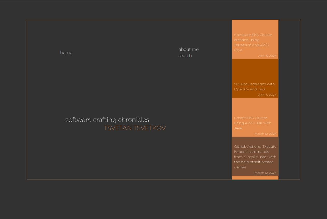Viewport: 327px width, 219px height.
Task: Click the "April 5, 2024" date on YOLOv9 post
Action: coord(267,95)
